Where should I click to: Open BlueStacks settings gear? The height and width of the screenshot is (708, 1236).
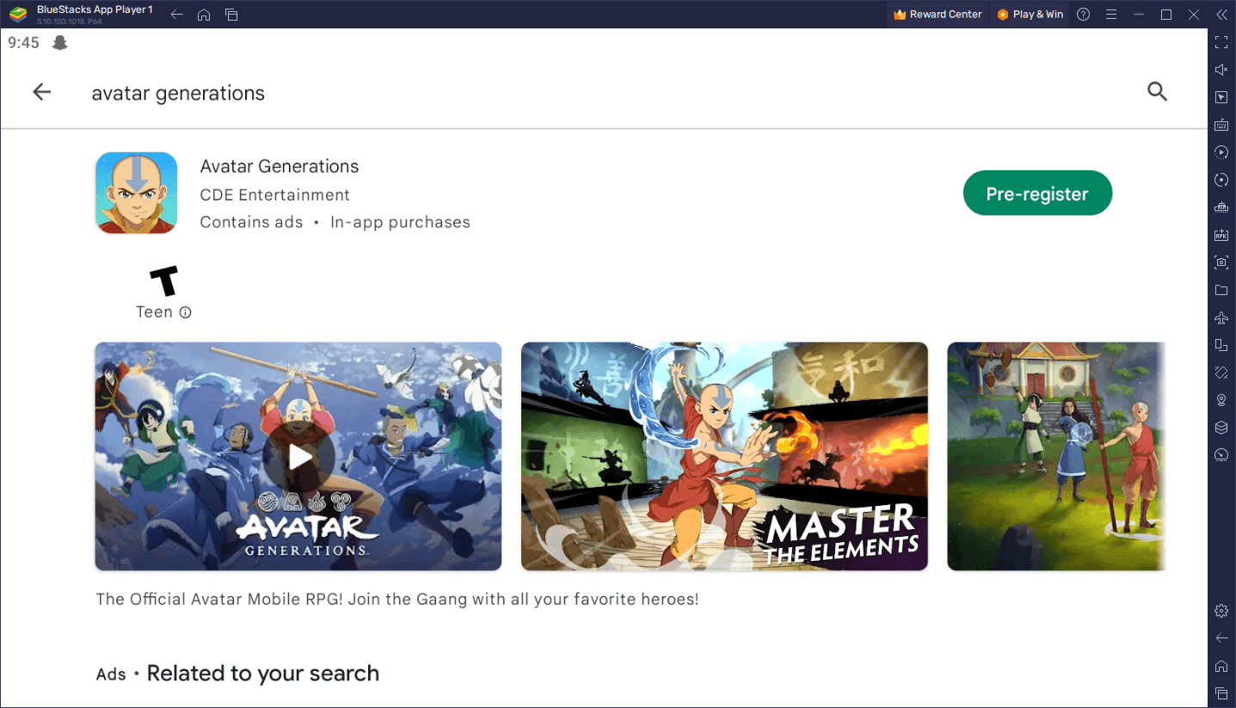point(1221,611)
